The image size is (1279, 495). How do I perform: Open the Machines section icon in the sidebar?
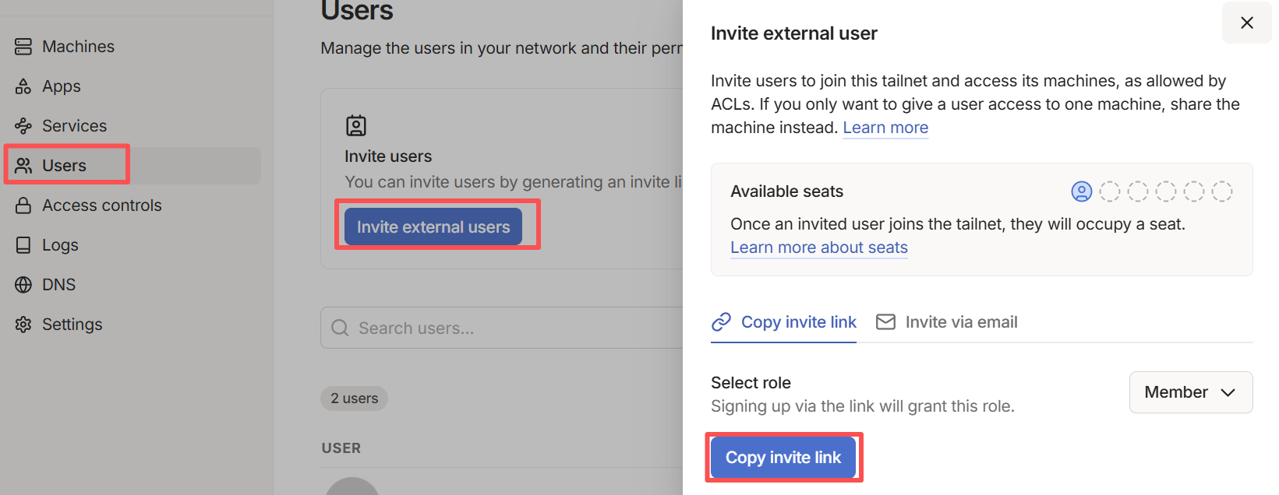click(23, 47)
